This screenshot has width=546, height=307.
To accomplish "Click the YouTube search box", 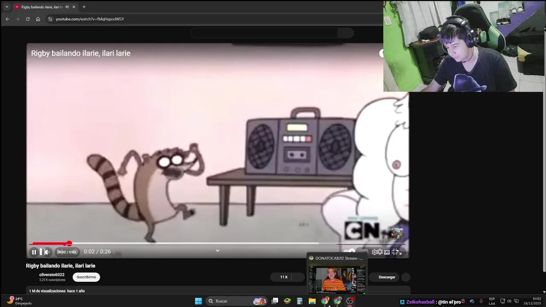I will click(x=264, y=33).
